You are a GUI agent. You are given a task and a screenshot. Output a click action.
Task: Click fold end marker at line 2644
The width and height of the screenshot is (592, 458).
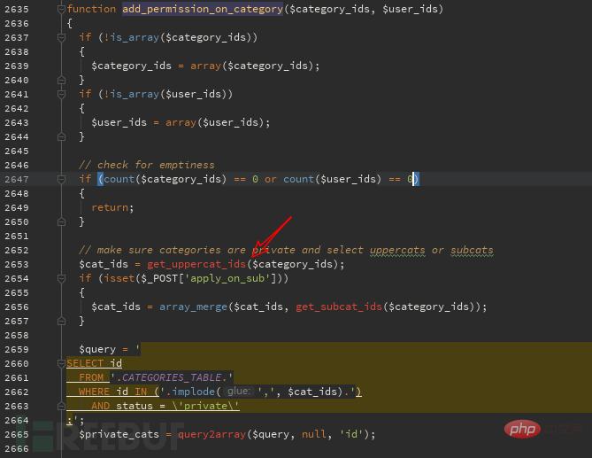(61, 136)
